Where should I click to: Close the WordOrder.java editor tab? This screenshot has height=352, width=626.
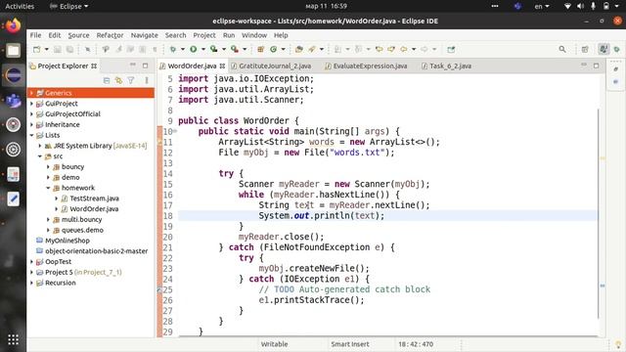pos(222,66)
